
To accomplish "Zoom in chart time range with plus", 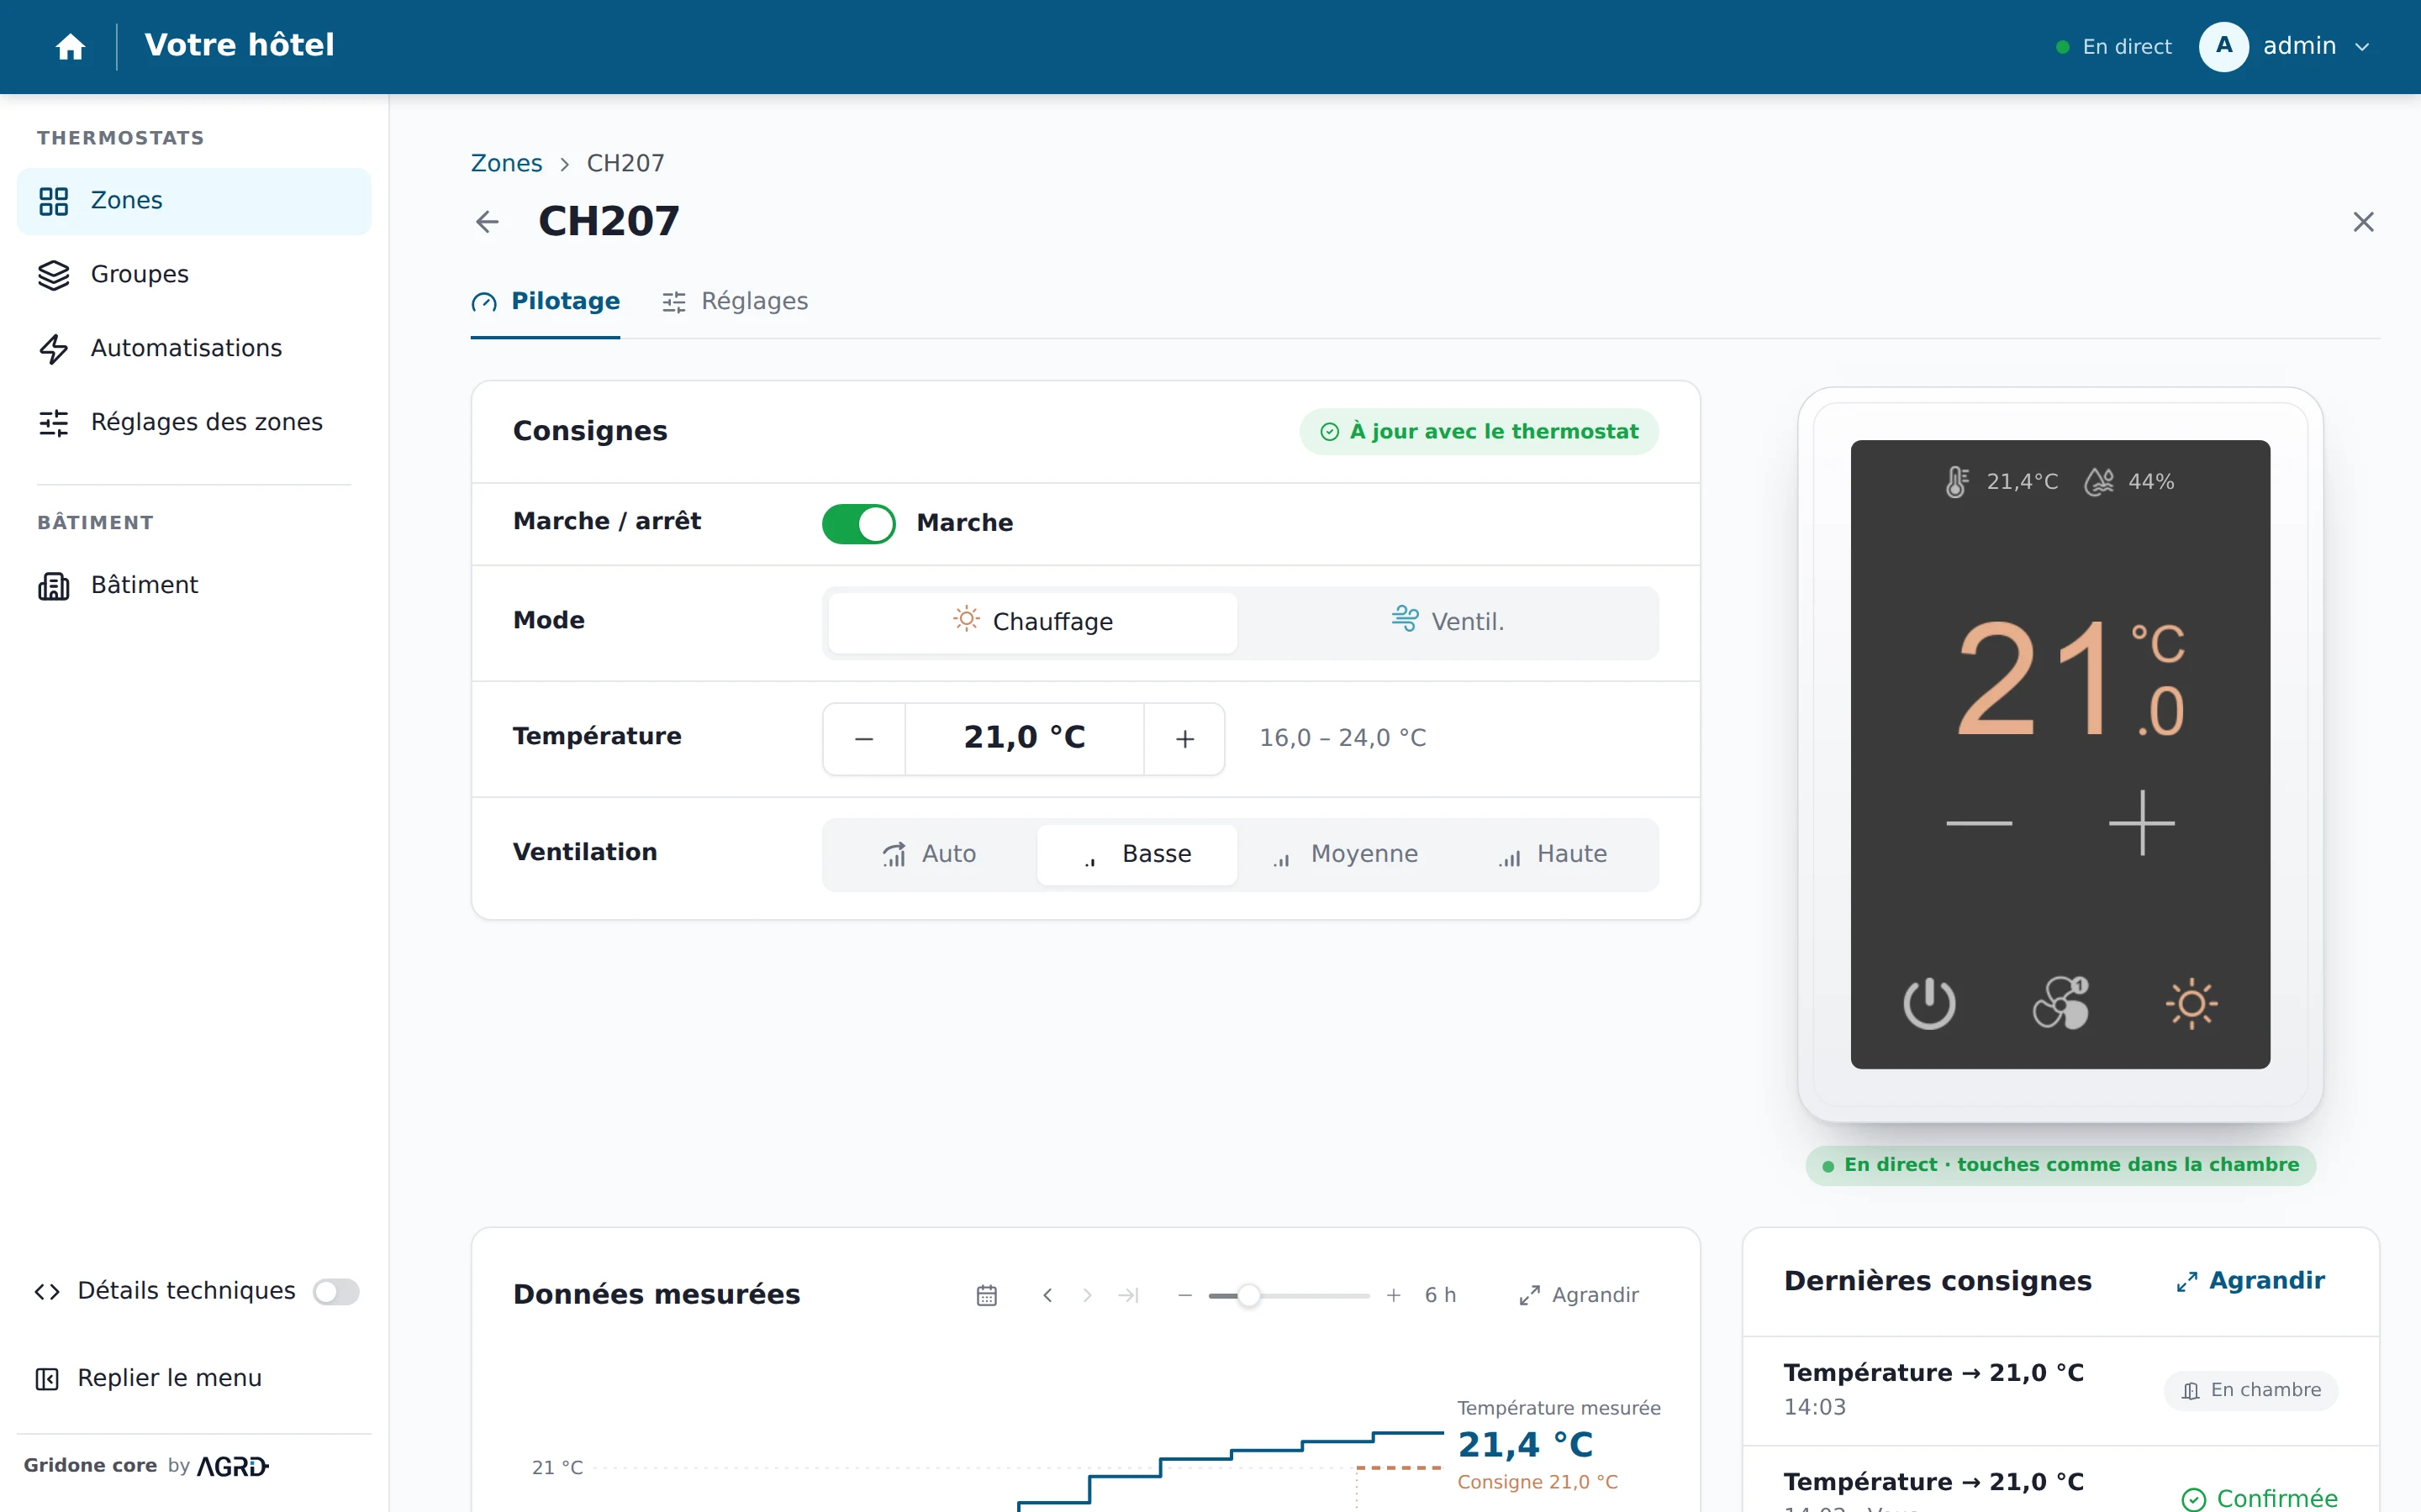I will (x=1394, y=1295).
